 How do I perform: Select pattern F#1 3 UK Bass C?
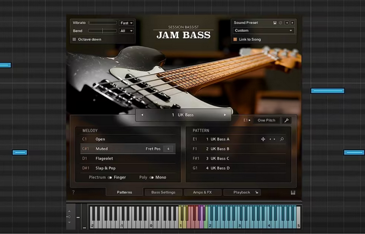click(238, 158)
